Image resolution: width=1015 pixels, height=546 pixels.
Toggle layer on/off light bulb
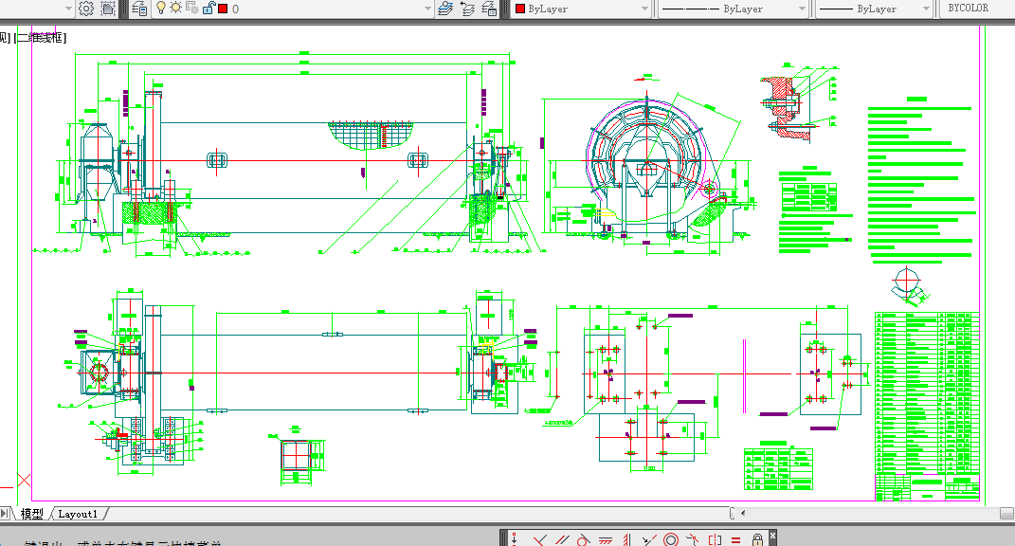(x=161, y=8)
